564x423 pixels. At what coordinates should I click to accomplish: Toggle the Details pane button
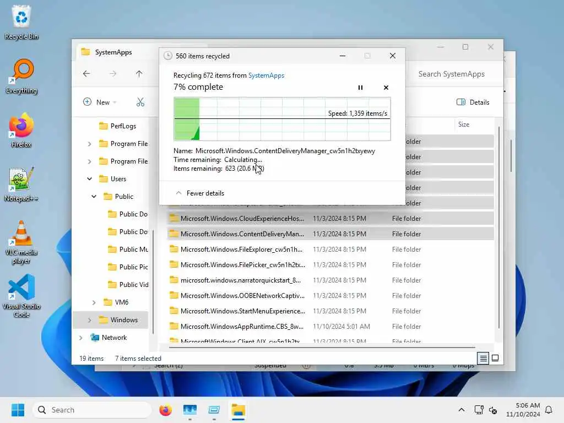coord(473,102)
